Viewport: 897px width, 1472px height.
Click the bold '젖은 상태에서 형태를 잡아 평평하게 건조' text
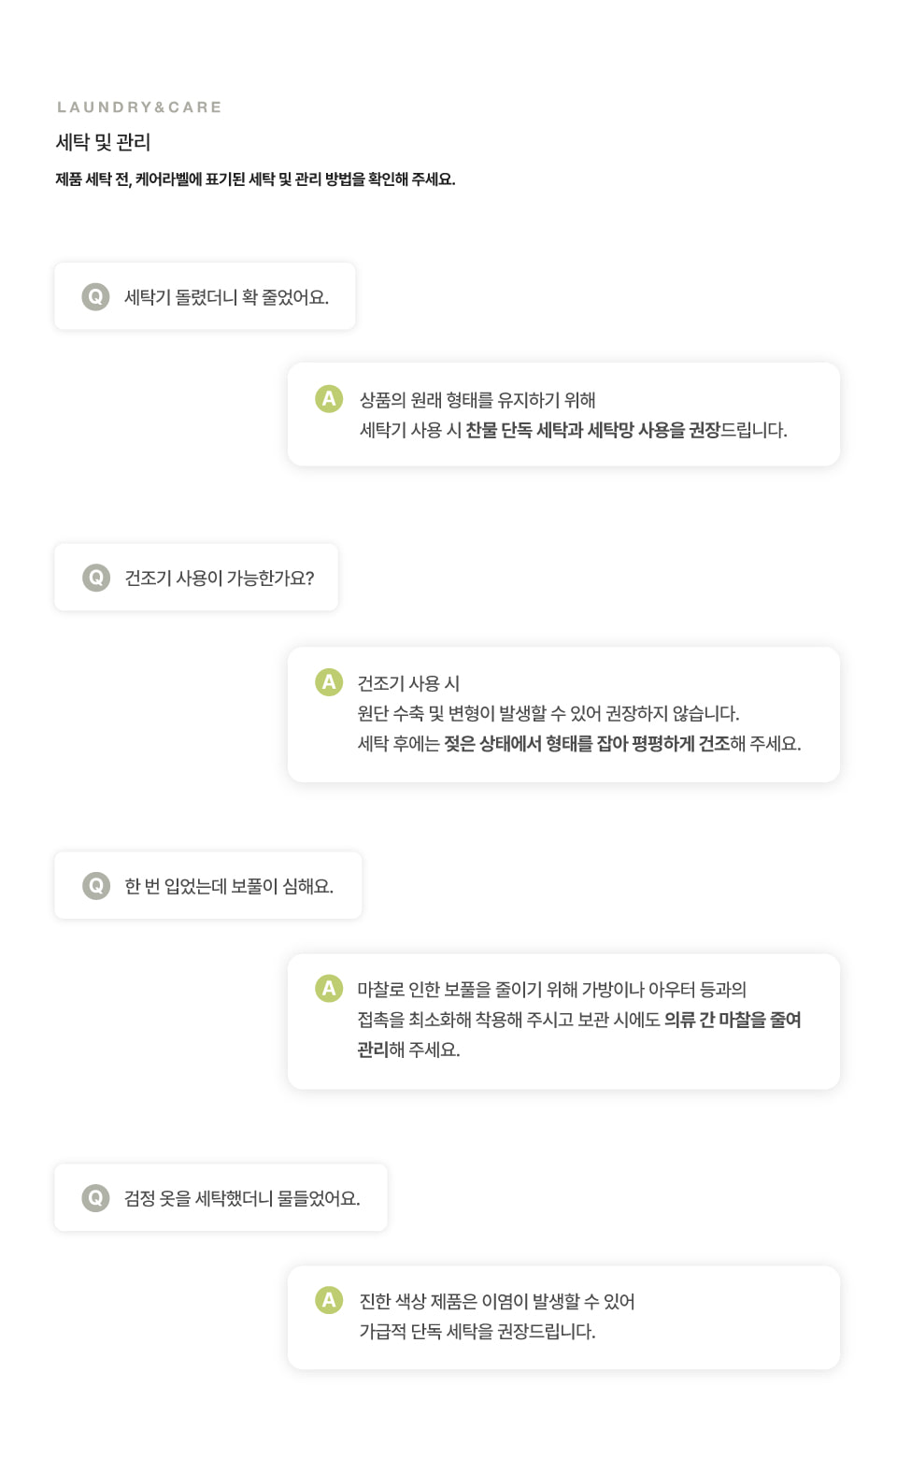[587, 744]
